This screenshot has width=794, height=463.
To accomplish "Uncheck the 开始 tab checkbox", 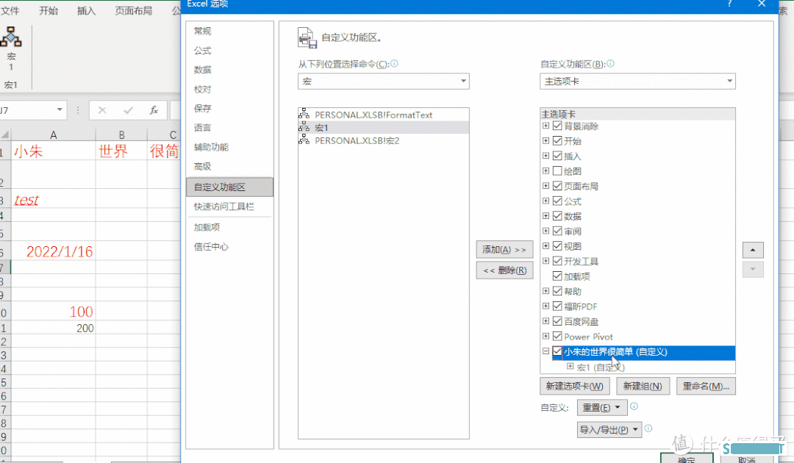I will pyautogui.click(x=557, y=140).
